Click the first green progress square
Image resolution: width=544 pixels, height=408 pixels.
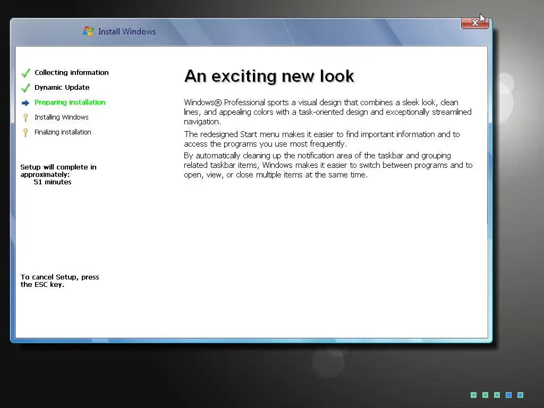point(473,395)
